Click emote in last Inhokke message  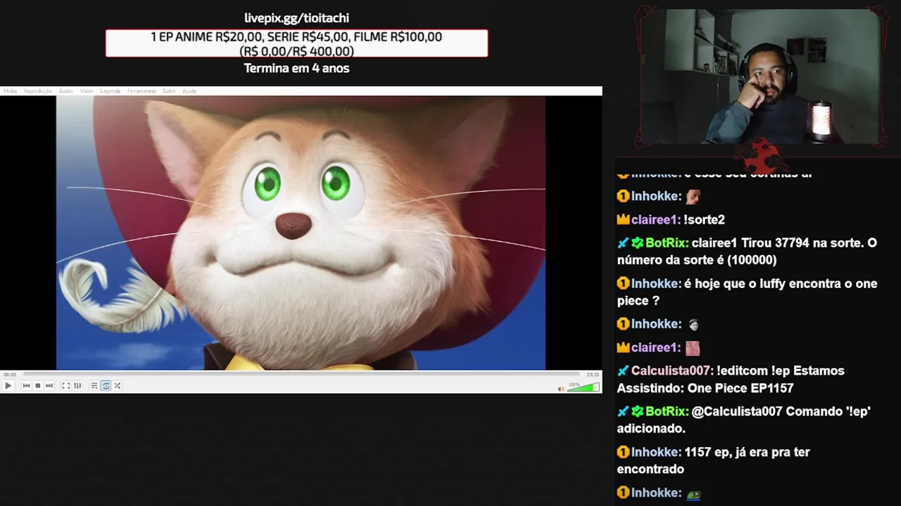(x=693, y=494)
